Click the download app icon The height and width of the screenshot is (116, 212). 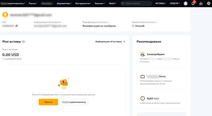201,4
